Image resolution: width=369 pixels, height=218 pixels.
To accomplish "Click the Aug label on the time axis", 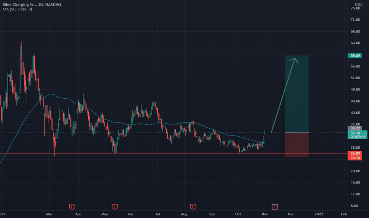I will coord(184,214).
